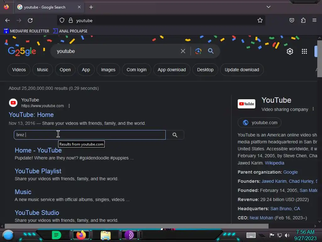Open the Google parent organization link
This screenshot has width=322, height=242.
(290, 172)
